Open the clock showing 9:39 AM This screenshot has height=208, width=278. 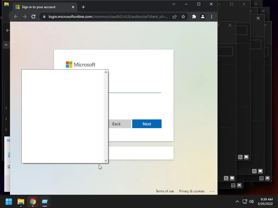[x=265, y=201]
